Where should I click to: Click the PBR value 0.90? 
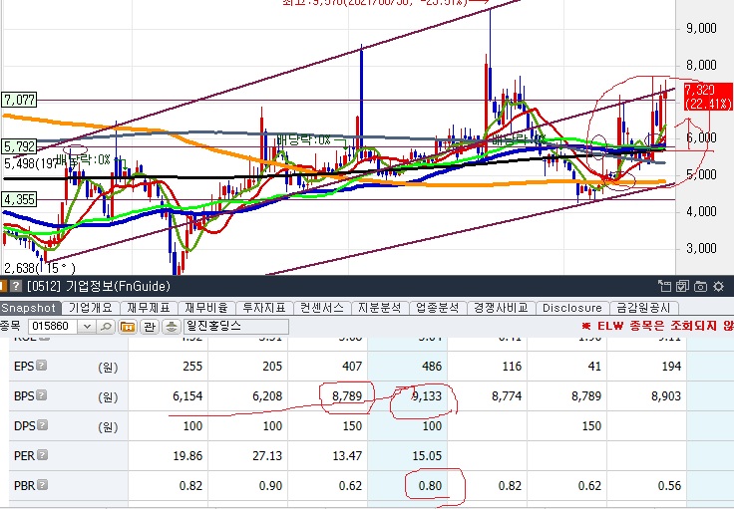[270, 486]
